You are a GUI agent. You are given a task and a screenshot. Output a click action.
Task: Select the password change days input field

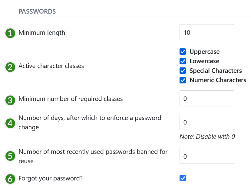(x=206, y=122)
